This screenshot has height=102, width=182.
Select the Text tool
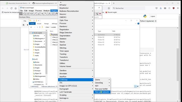point(49,14)
